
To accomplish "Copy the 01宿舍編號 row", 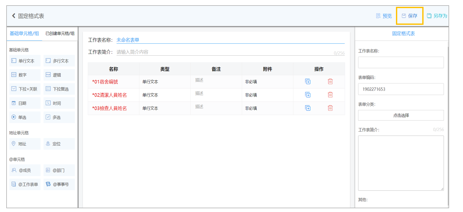I will pyautogui.click(x=308, y=81).
